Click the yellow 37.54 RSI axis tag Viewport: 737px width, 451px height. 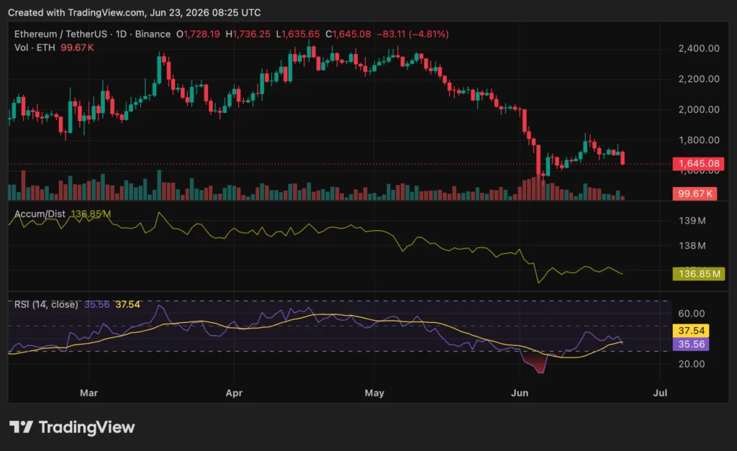tap(692, 331)
